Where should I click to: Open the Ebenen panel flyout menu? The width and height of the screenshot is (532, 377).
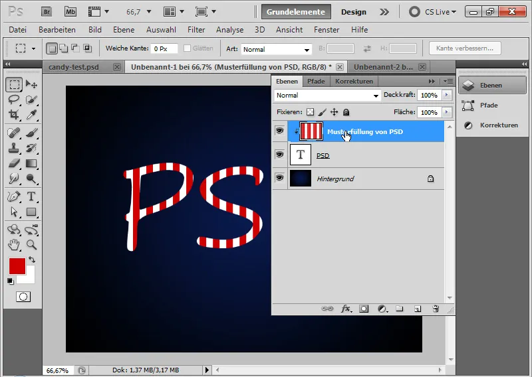[448, 81]
